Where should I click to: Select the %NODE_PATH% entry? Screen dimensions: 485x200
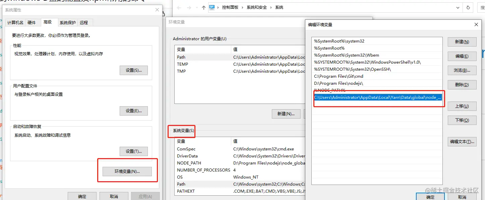377,90
